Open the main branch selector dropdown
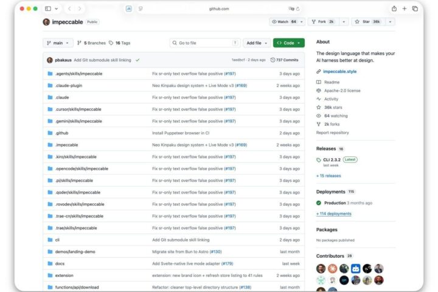The width and height of the screenshot is (438, 292). (x=58, y=43)
